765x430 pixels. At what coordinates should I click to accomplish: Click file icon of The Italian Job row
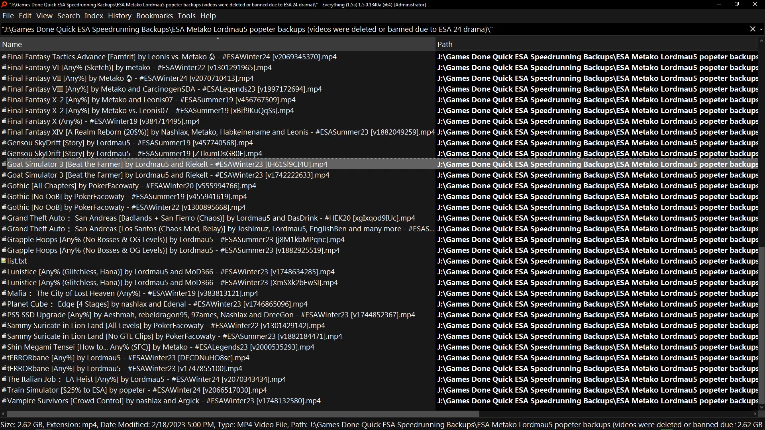click(x=4, y=379)
